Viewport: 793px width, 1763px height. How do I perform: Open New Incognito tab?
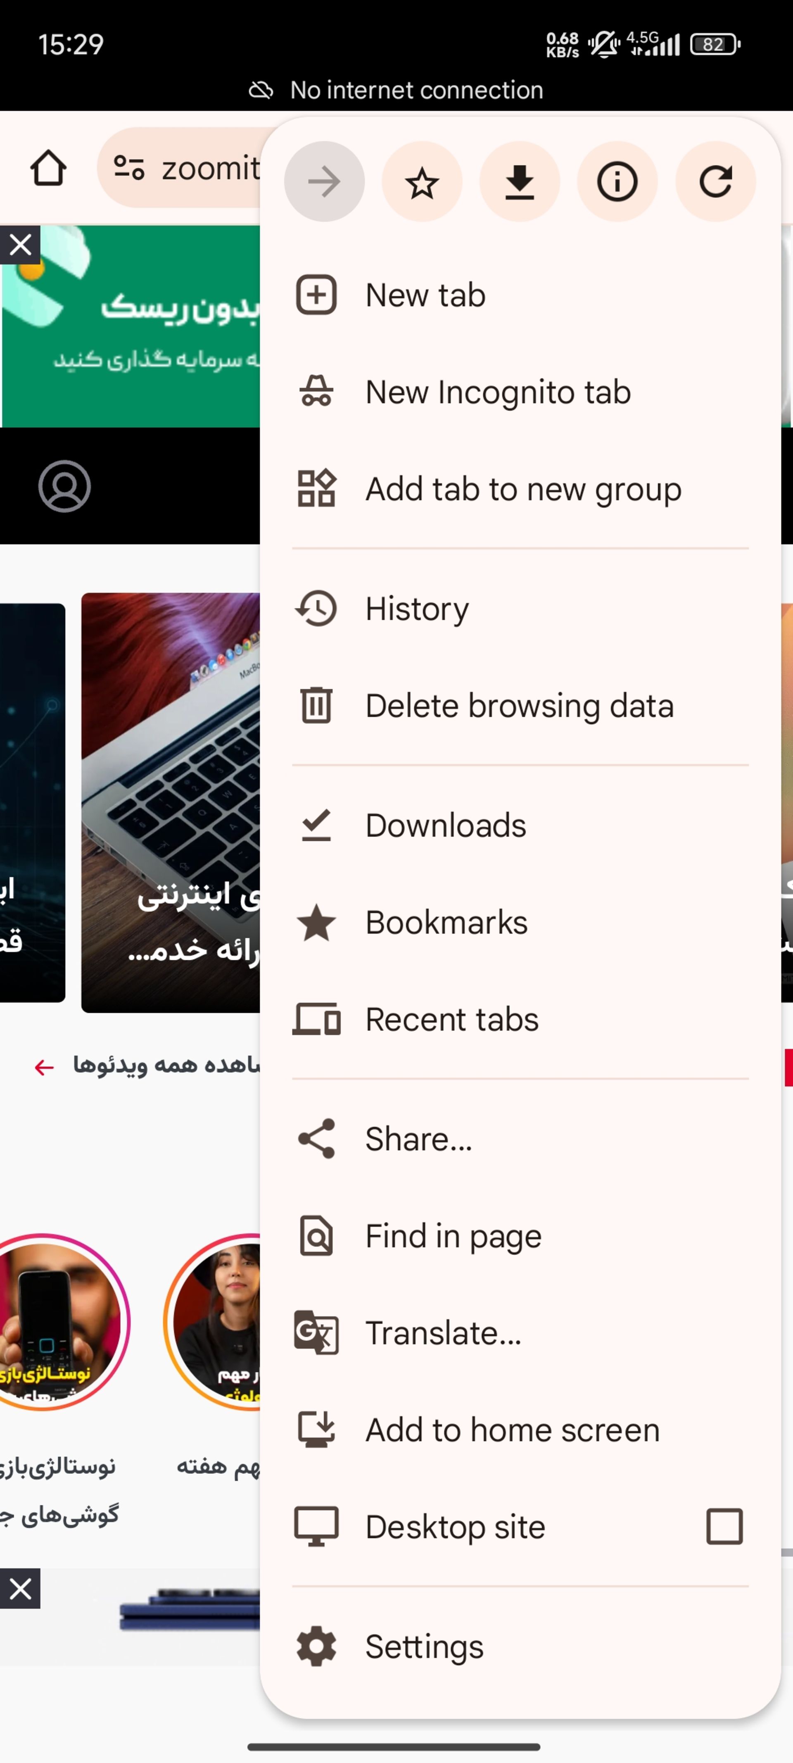pyautogui.click(x=497, y=392)
